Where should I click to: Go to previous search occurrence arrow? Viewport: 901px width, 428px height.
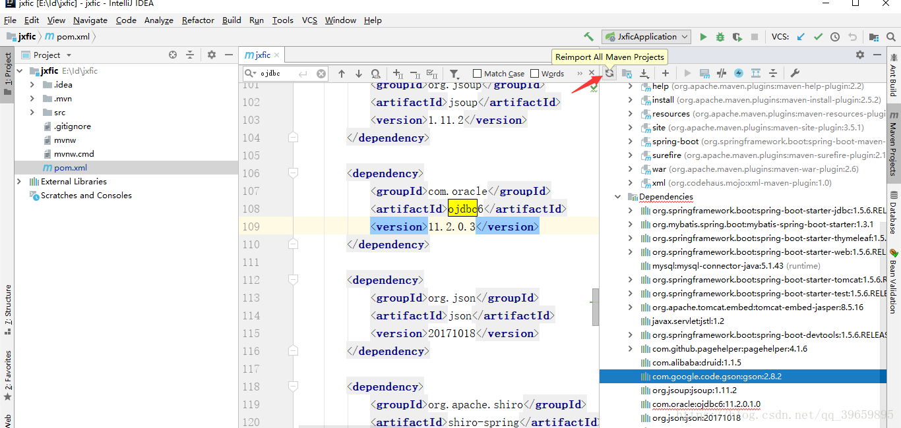(342, 74)
